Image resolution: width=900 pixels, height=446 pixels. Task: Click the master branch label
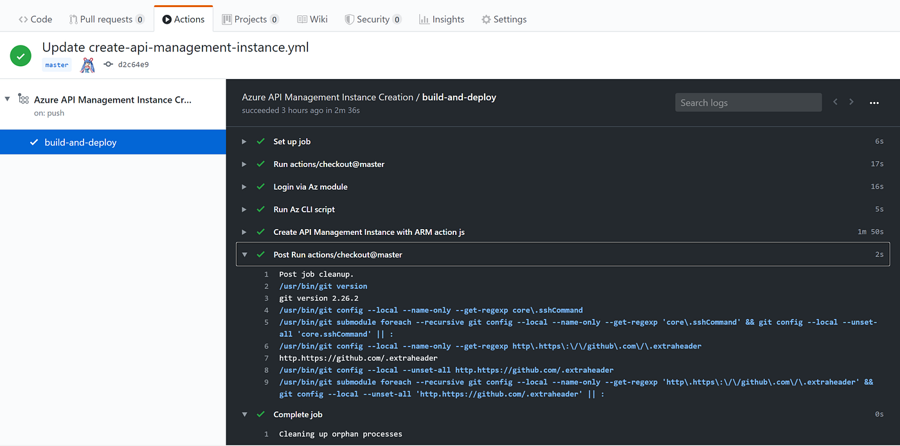coord(57,65)
